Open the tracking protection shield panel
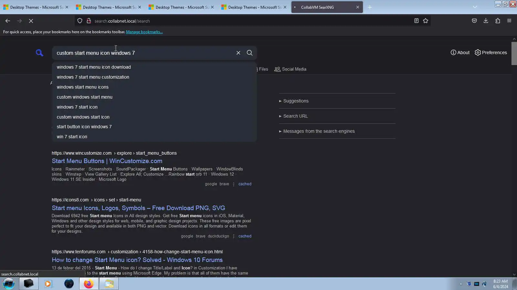The image size is (517, 290). 80,21
